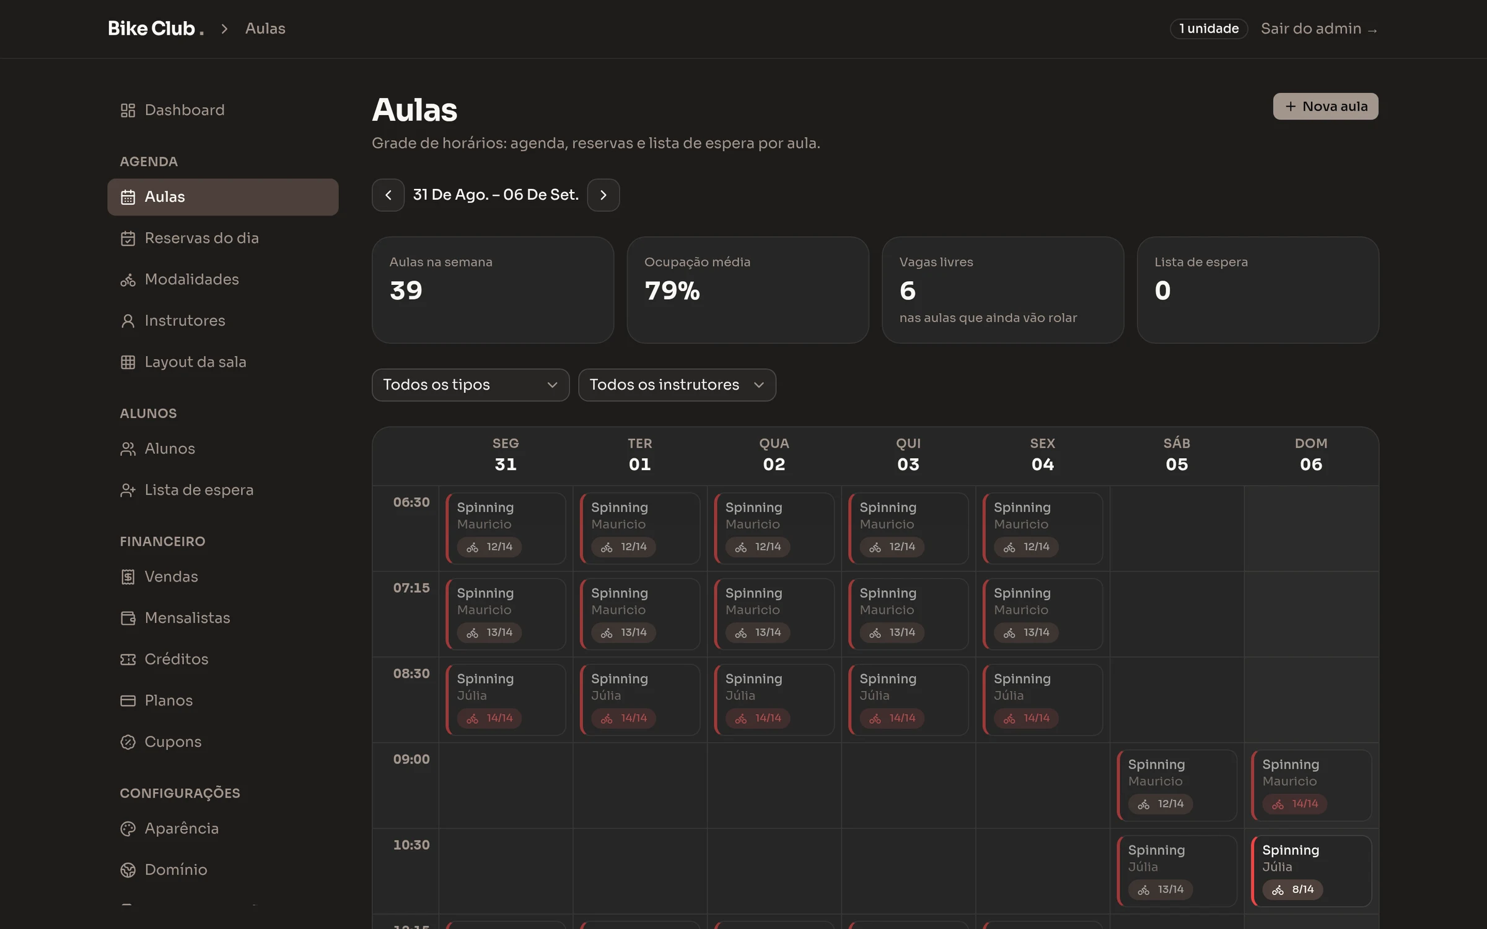This screenshot has height=929, width=1487.
Task: Open the Todos os tipos dropdown
Action: (x=470, y=385)
